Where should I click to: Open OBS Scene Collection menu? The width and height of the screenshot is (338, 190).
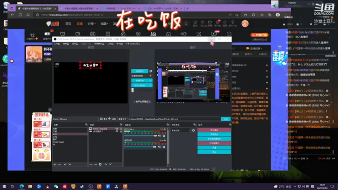coord(99,43)
